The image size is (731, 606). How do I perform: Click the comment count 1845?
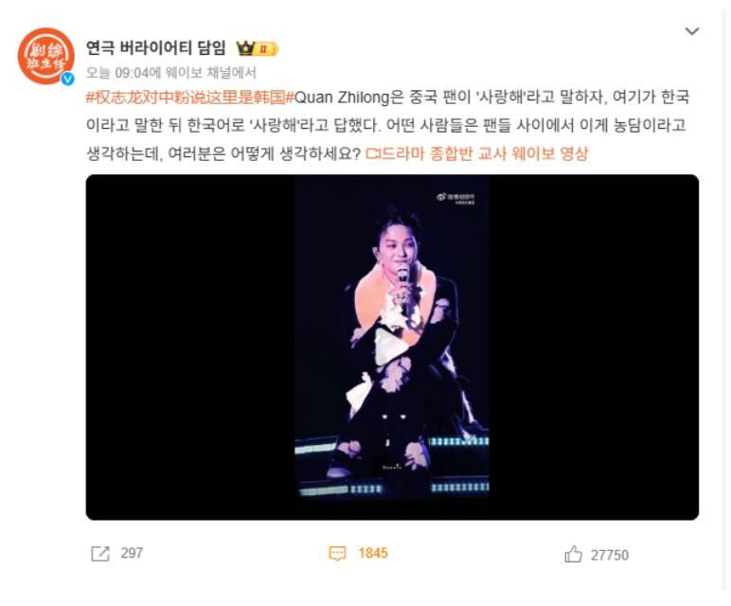pyautogui.click(x=373, y=553)
